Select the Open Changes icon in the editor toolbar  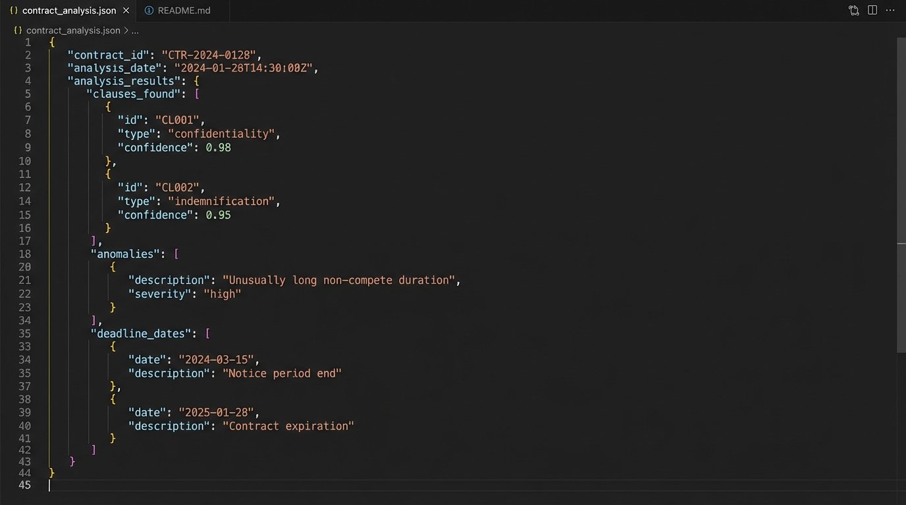(x=853, y=10)
